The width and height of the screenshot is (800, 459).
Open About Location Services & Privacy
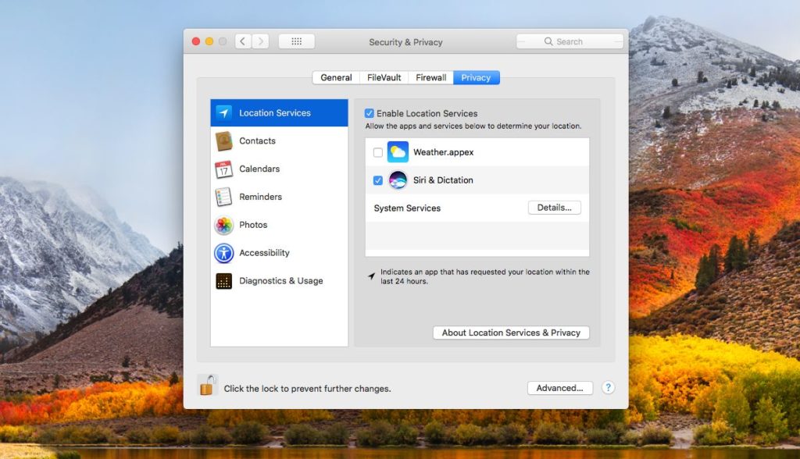[x=511, y=332]
